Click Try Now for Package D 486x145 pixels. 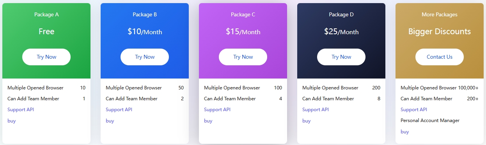click(x=341, y=57)
